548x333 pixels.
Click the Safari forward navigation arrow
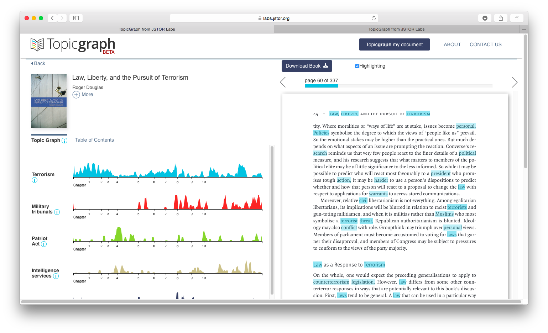(x=62, y=18)
